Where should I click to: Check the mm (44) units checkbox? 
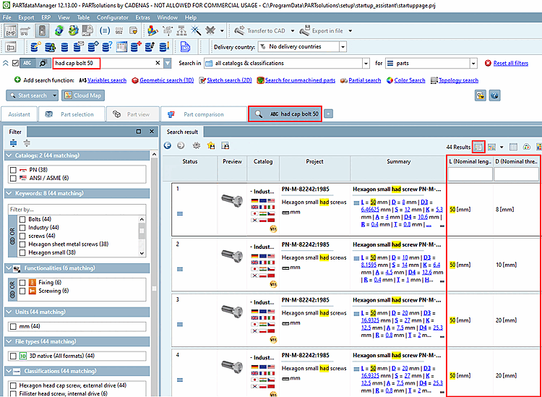(13, 326)
